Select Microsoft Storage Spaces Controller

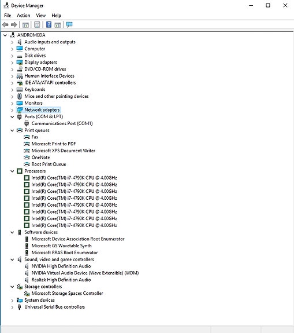point(67,293)
